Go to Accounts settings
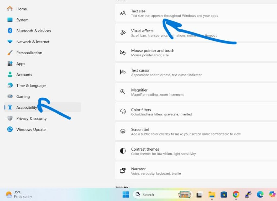The image size is (277, 201). [x=42, y=74]
